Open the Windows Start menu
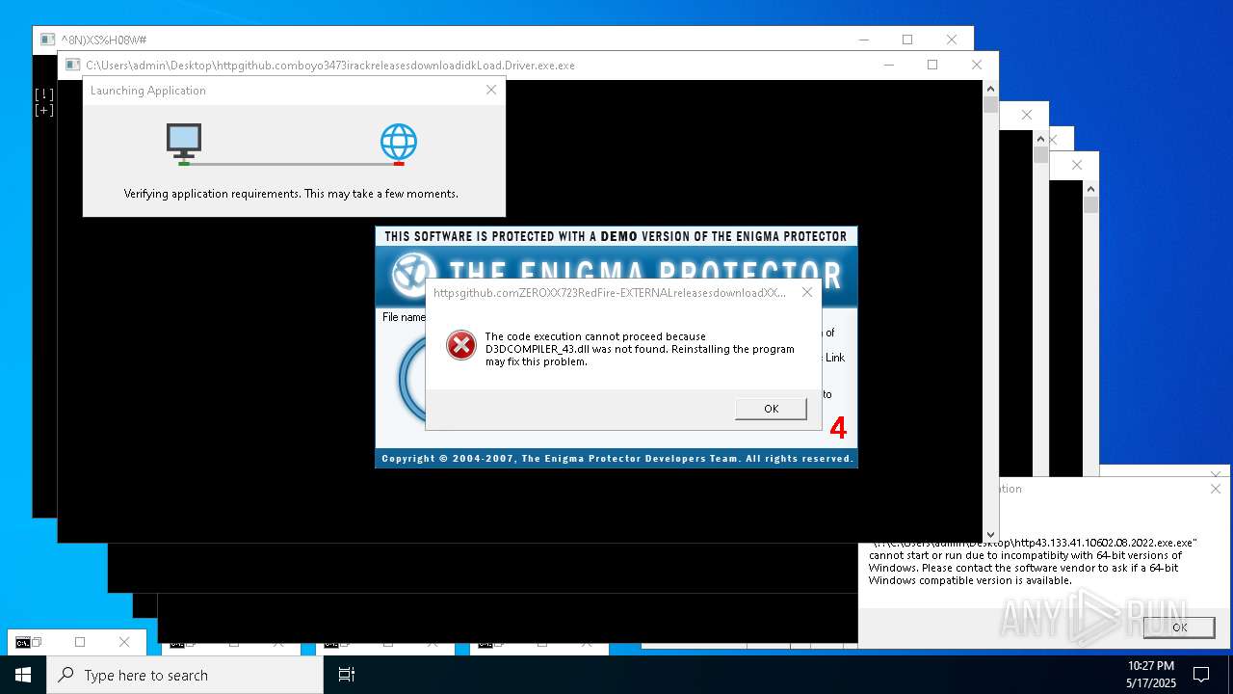1233x694 pixels. [23, 675]
